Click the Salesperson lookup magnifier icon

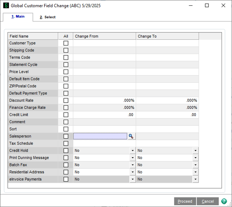tap(131, 136)
